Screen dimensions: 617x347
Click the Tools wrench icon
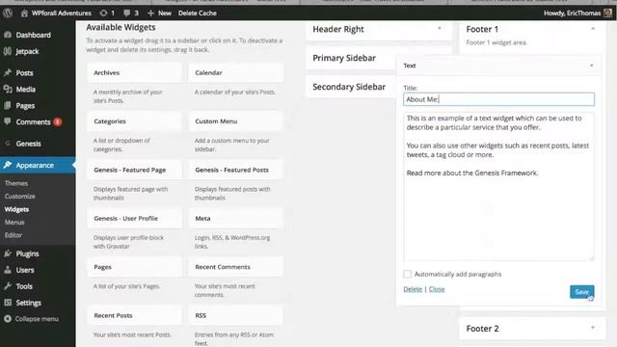tap(8, 286)
